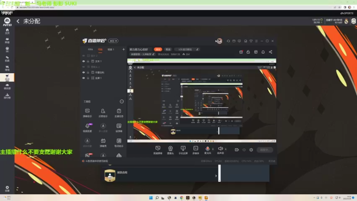Expand speaker options arrow

[x=226, y=149]
